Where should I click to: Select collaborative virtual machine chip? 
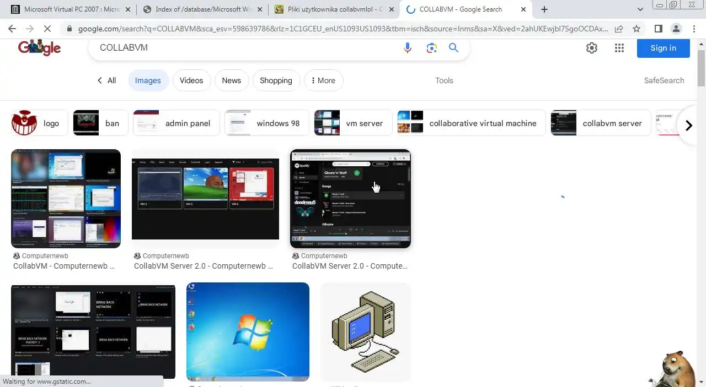pos(472,123)
